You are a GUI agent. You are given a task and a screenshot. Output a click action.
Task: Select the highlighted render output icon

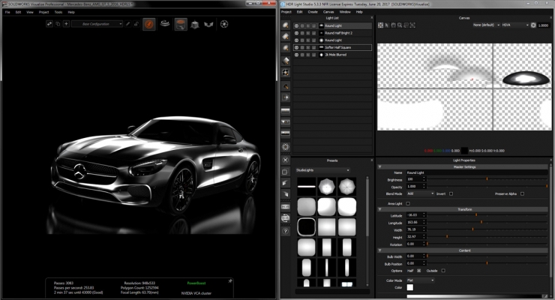tap(181, 24)
